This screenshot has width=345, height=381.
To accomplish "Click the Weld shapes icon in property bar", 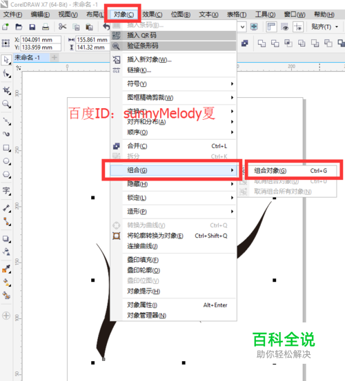I will click(262, 43).
